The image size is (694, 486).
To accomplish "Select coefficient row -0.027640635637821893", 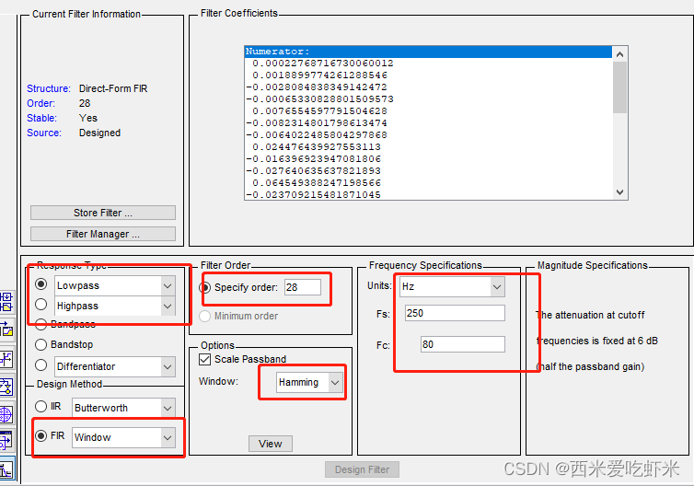I will tap(428, 171).
